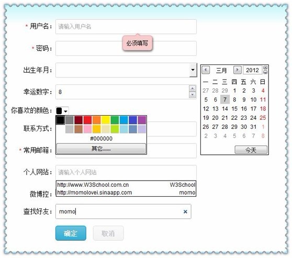Increase the year 2012 spinner
This screenshot has height=258, width=292.
pyautogui.click(x=265, y=68)
